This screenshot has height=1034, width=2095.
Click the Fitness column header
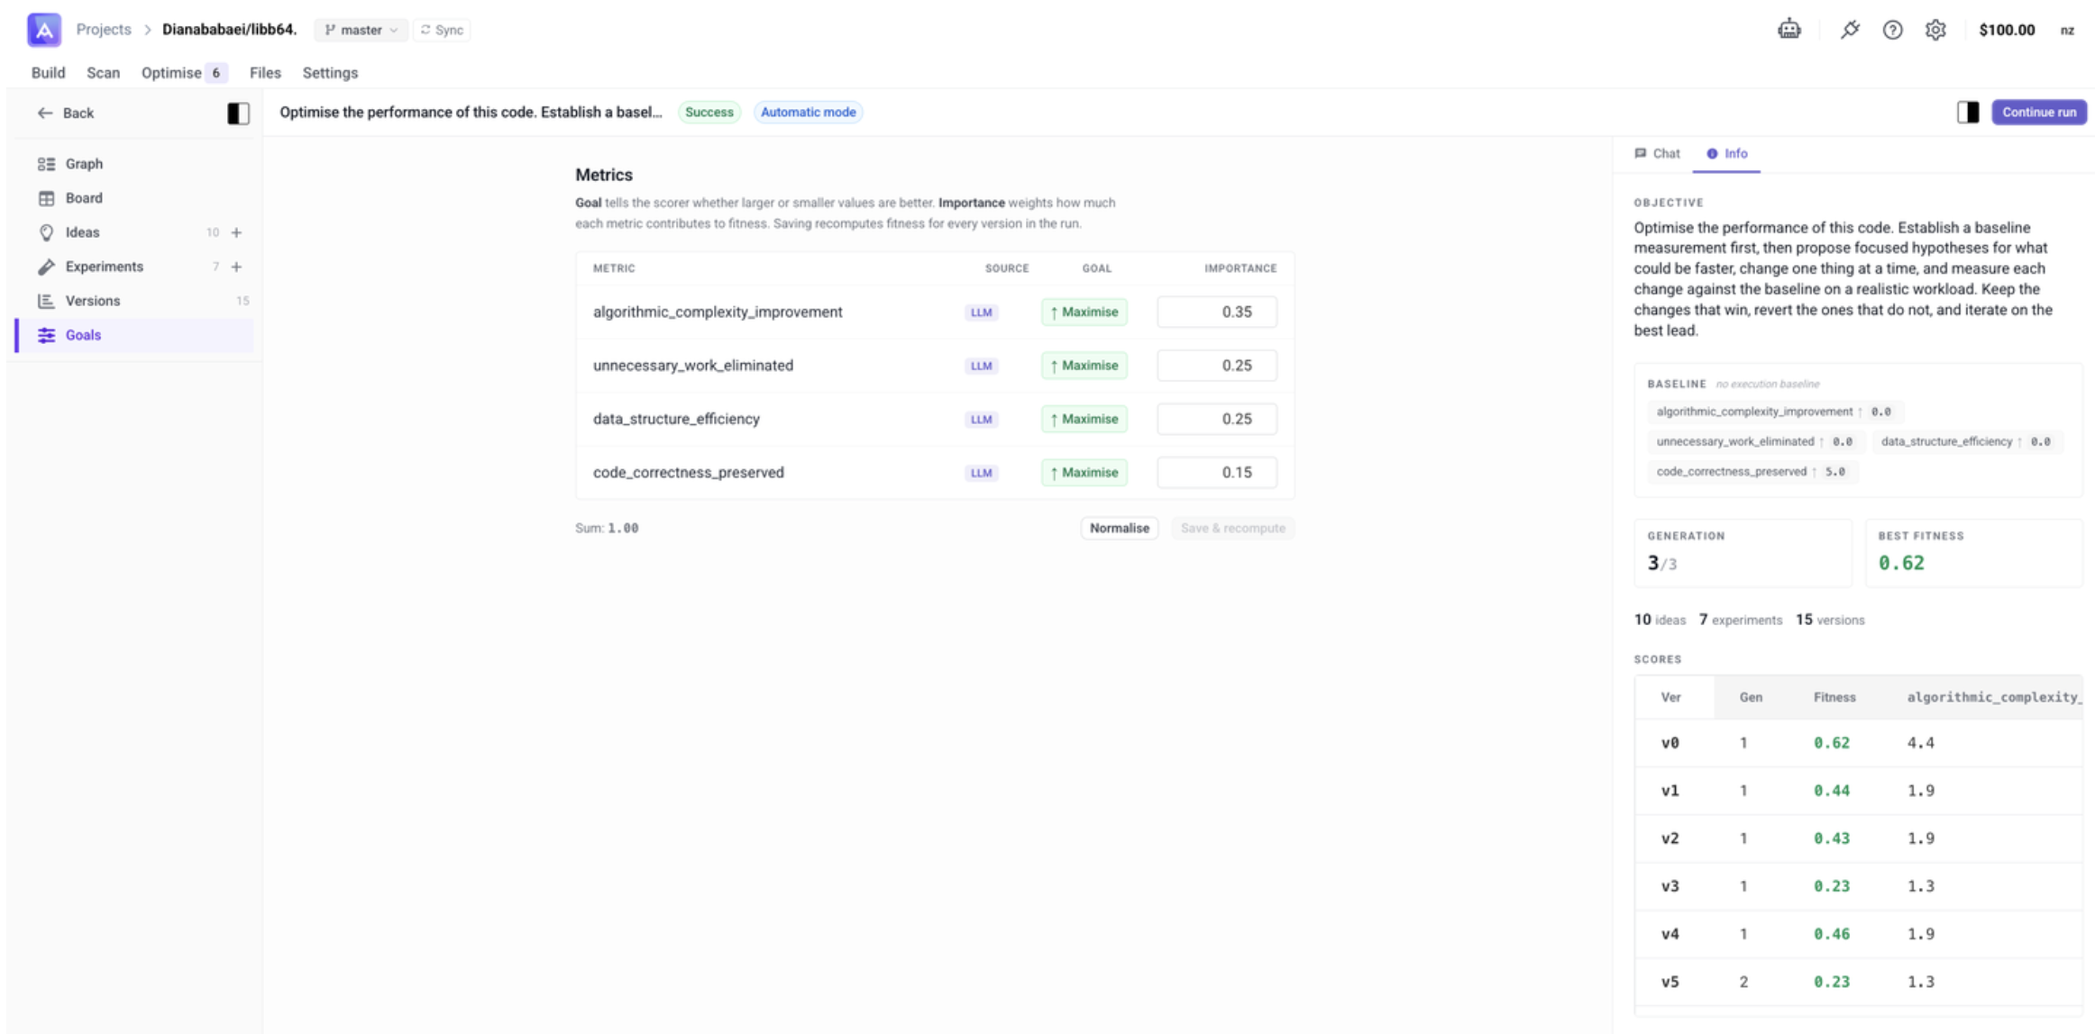tap(1834, 697)
